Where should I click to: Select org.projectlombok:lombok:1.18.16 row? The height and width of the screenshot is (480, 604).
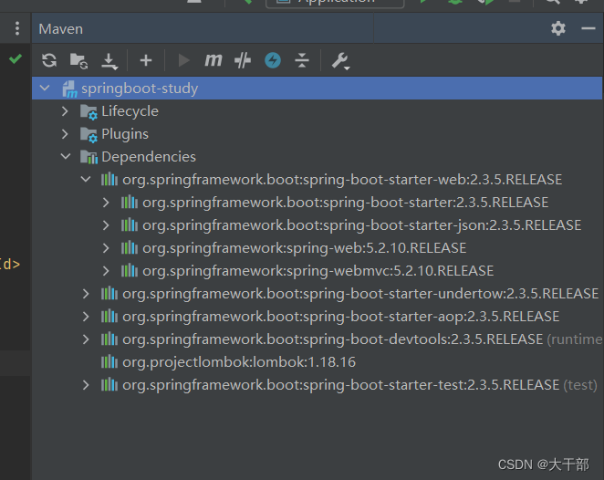click(x=317, y=362)
